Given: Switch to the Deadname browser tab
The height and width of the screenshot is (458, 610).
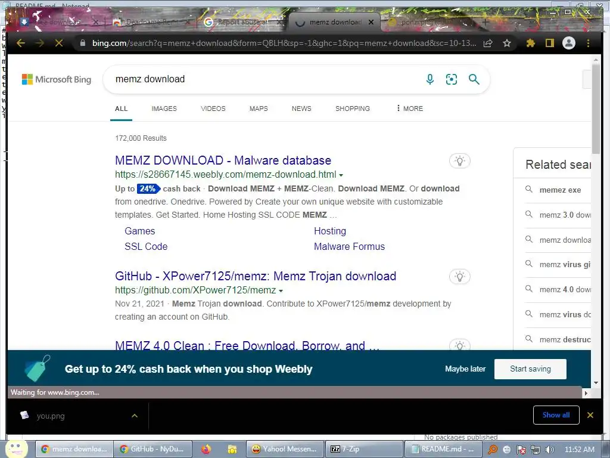Looking at the screenshot, I should tap(150, 22).
